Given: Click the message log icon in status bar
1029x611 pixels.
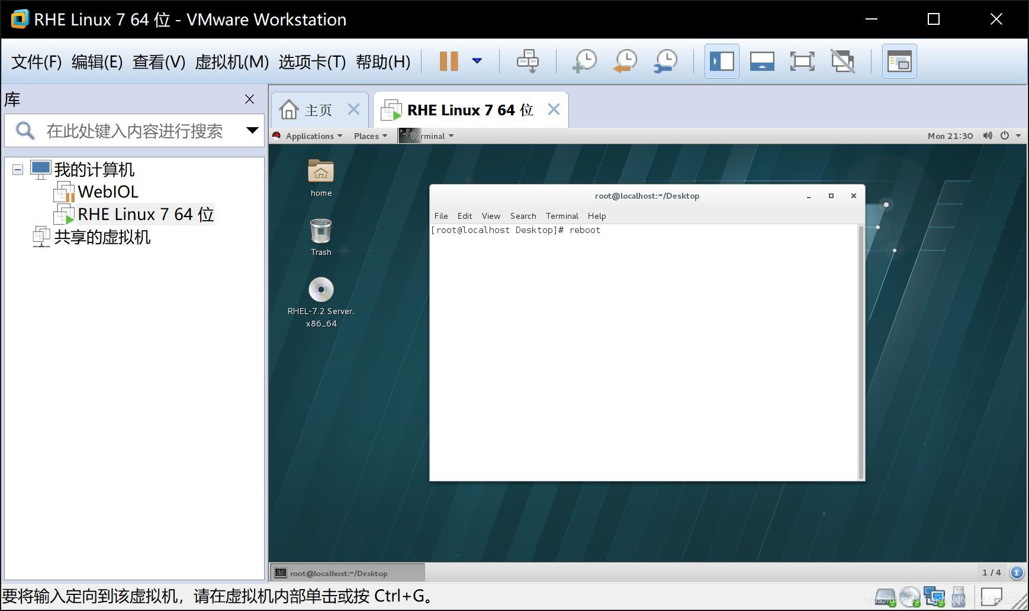Looking at the screenshot, I should click(x=991, y=596).
